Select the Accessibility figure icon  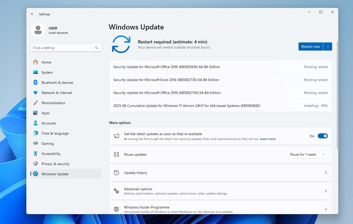pos(36,154)
